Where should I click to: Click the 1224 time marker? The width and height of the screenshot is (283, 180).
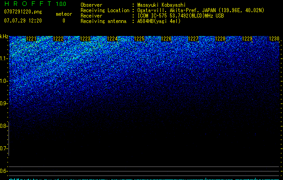point(112,39)
